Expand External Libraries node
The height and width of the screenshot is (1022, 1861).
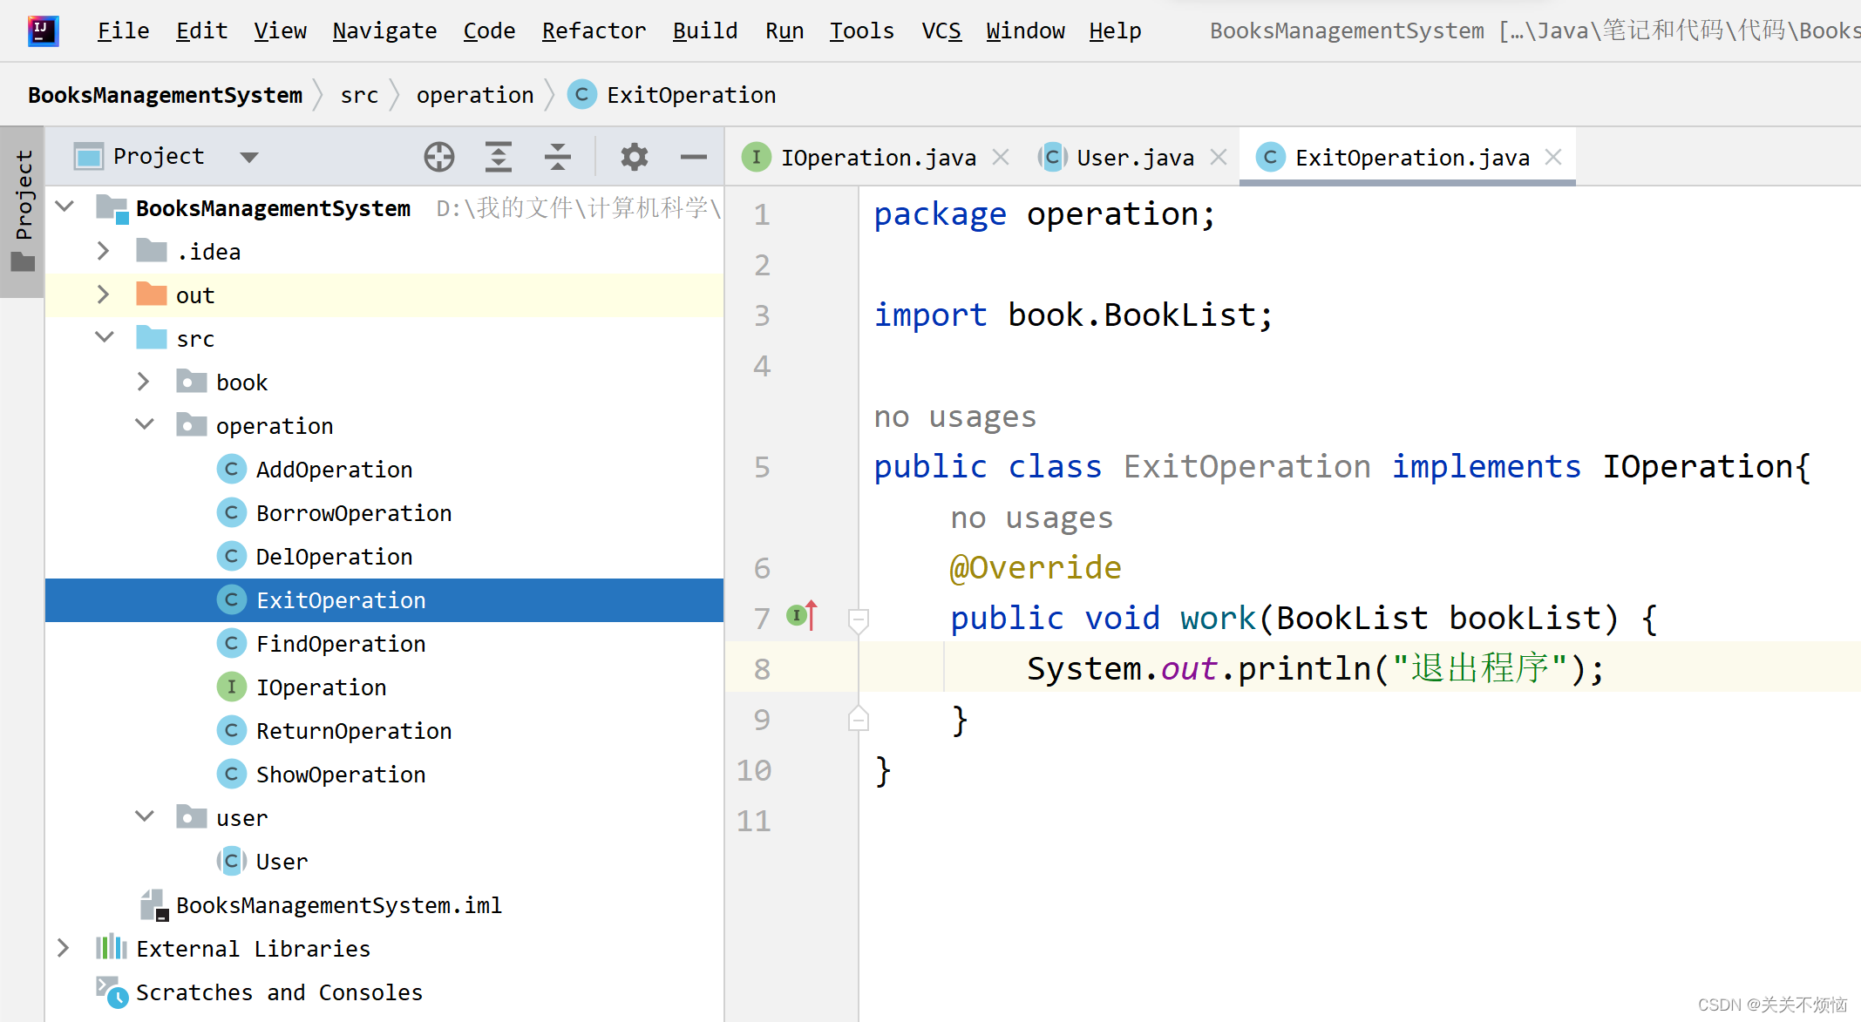(x=63, y=948)
